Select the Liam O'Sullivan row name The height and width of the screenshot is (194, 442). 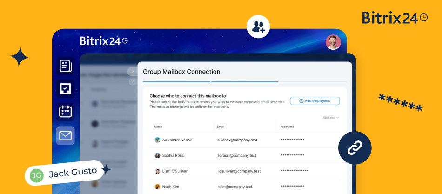click(176, 171)
